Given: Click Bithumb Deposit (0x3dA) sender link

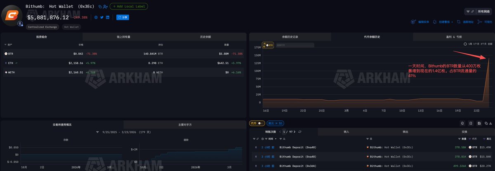Looking at the screenshot, I should [x=297, y=166].
